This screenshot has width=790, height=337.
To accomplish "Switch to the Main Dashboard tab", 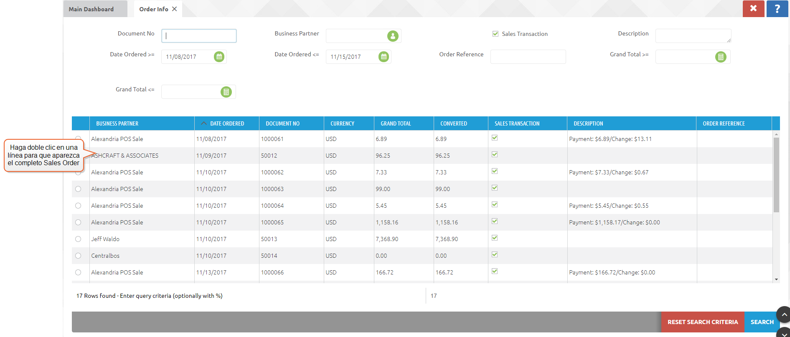I will click(x=91, y=9).
